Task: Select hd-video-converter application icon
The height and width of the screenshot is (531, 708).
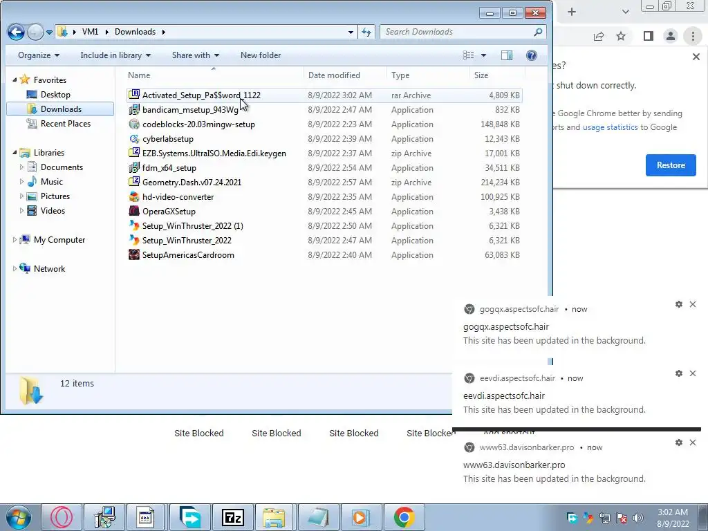Action: tap(134, 196)
